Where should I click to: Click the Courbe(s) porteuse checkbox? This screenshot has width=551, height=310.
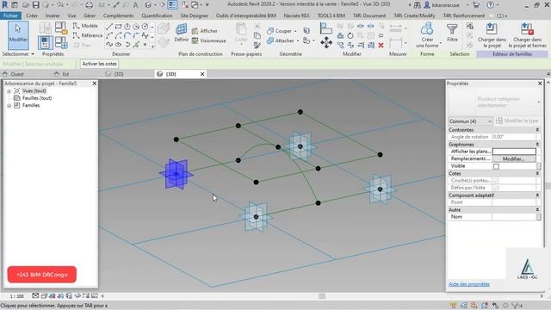point(496,181)
